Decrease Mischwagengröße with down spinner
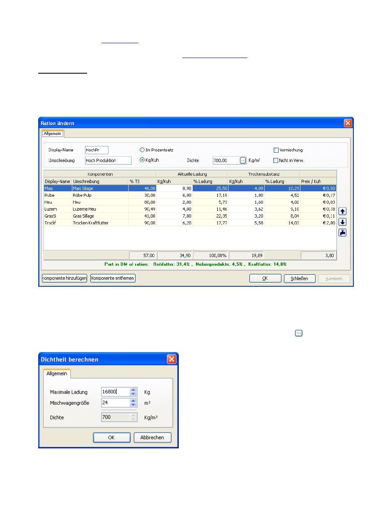 click(133, 405)
